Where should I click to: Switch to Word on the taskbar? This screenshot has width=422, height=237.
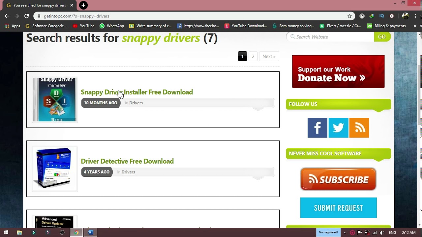90,232
